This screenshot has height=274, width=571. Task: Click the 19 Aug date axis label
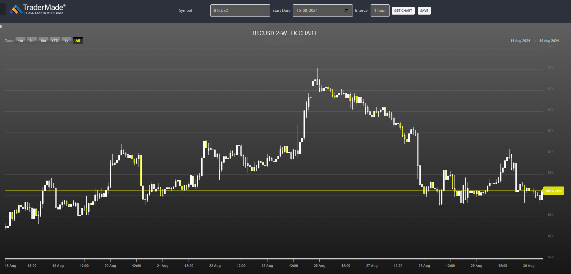[x=58, y=266]
